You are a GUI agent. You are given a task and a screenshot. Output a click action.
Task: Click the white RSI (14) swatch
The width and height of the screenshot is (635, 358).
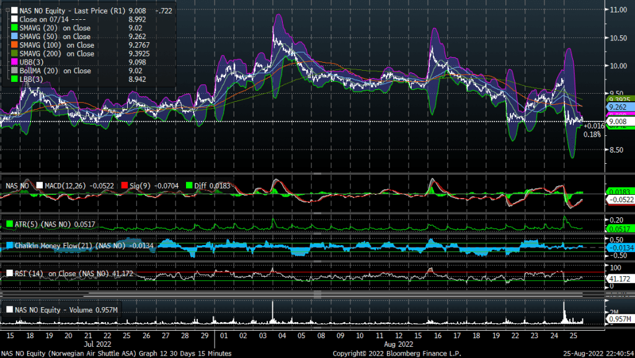[9, 274]
